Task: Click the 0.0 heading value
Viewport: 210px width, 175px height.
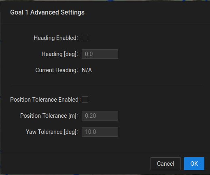Action: click(x=89, y=54)
